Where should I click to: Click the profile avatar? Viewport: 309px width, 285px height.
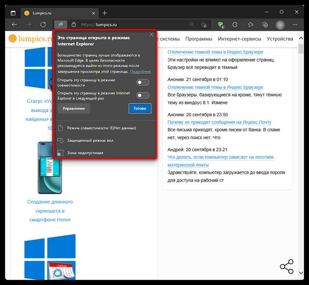(280, 25)
